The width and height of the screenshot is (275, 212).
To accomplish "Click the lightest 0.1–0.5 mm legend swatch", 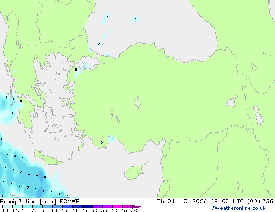I will pos(7,206).
